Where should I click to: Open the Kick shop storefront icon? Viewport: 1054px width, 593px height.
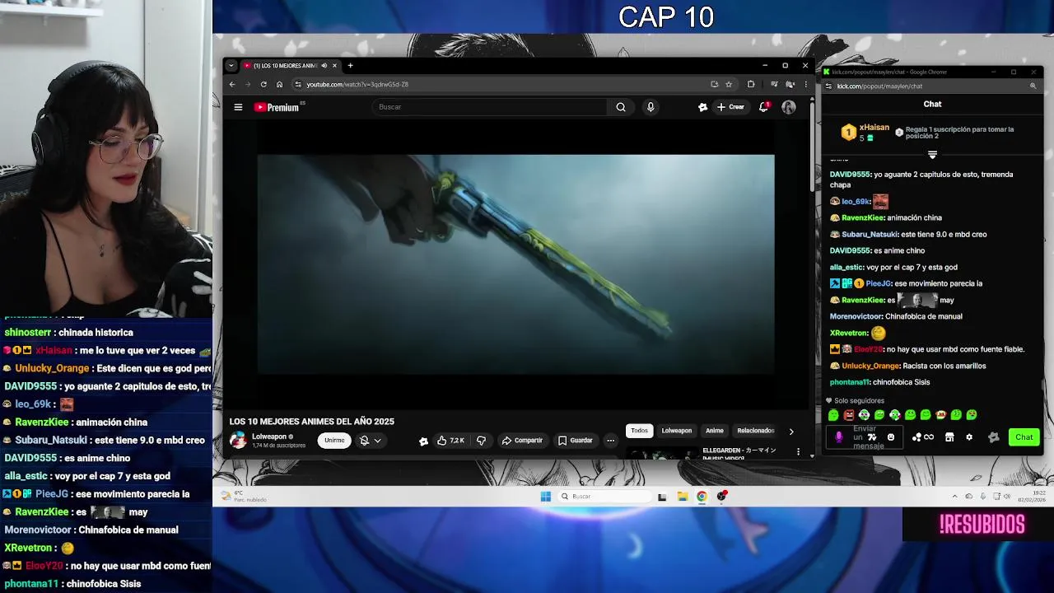coord(949,437)
